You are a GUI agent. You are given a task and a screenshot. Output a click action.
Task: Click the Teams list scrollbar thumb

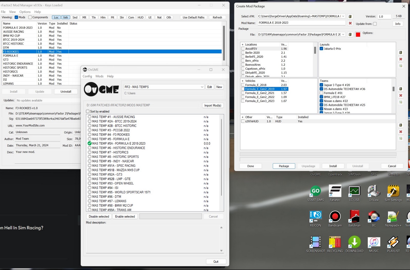tap(393, 89)
